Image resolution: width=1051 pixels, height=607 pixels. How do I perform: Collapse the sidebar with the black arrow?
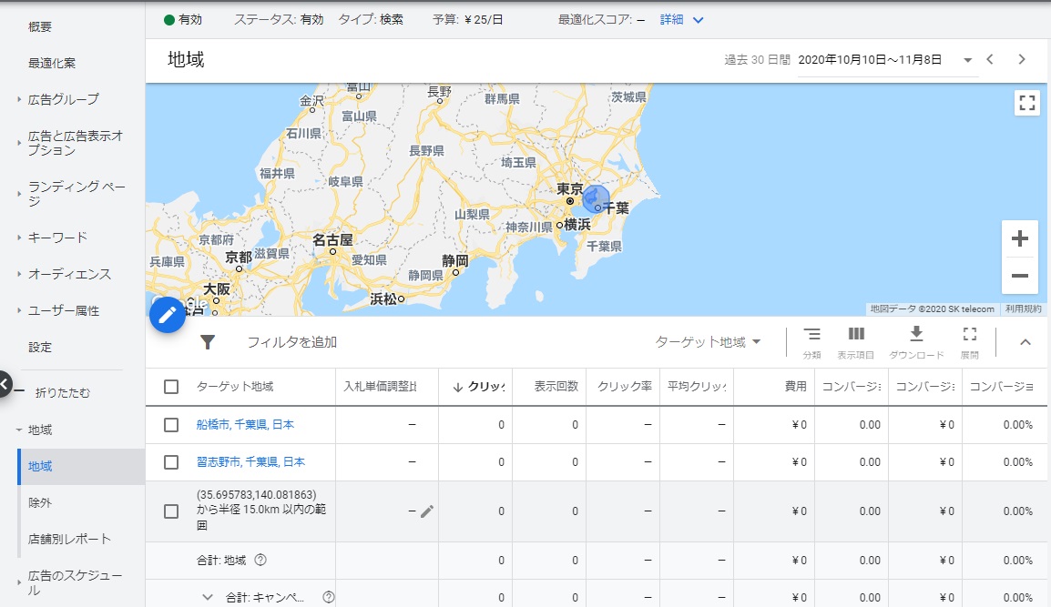pyautogui.click(x=4, y=384)
